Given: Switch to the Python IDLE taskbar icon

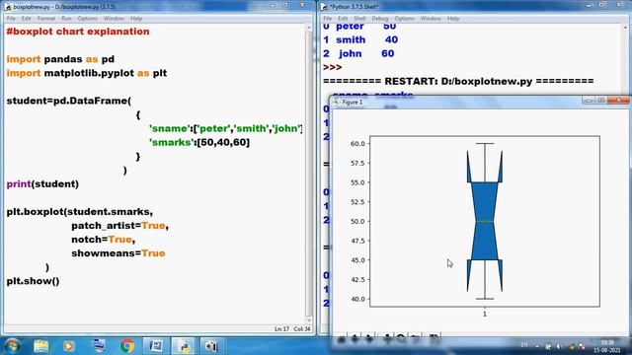Looking at the screenshot, I should [x=184, y=346].
